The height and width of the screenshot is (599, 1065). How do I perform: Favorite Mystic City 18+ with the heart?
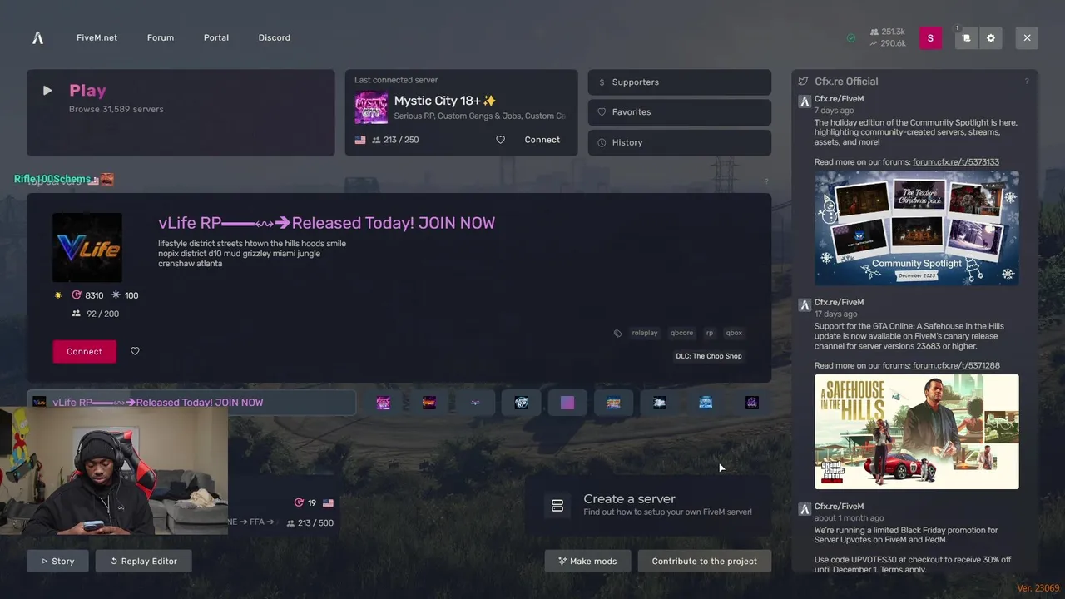[500, 140]
